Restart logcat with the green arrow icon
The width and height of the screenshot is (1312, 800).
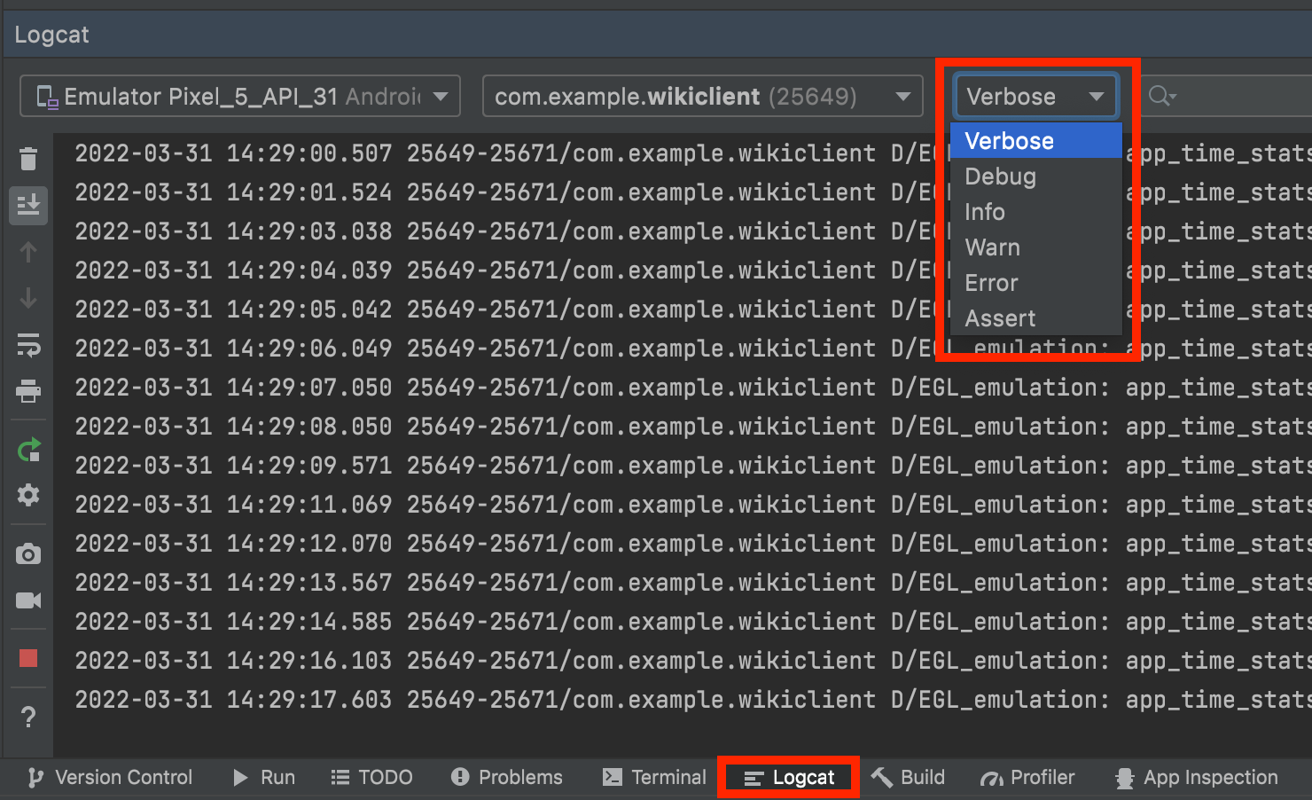(28, 450)
